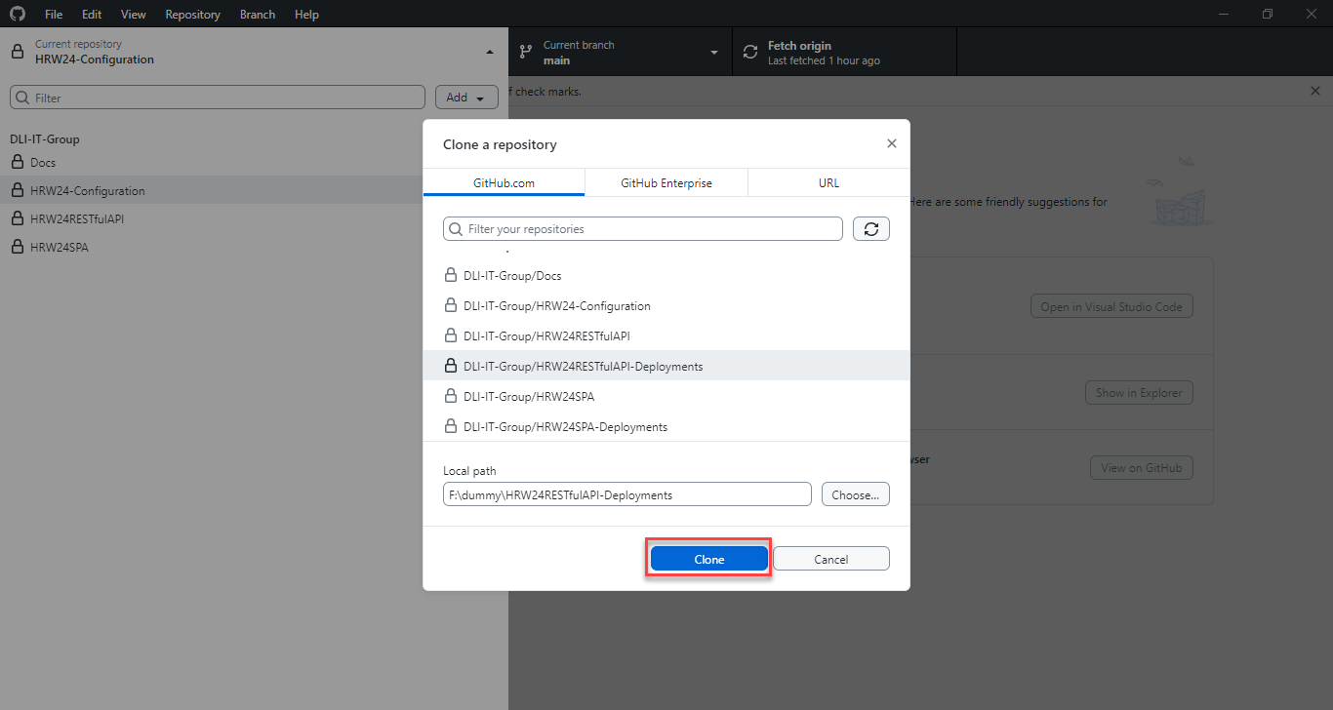Refresh the repository list in clone dialog

point(870,228)
